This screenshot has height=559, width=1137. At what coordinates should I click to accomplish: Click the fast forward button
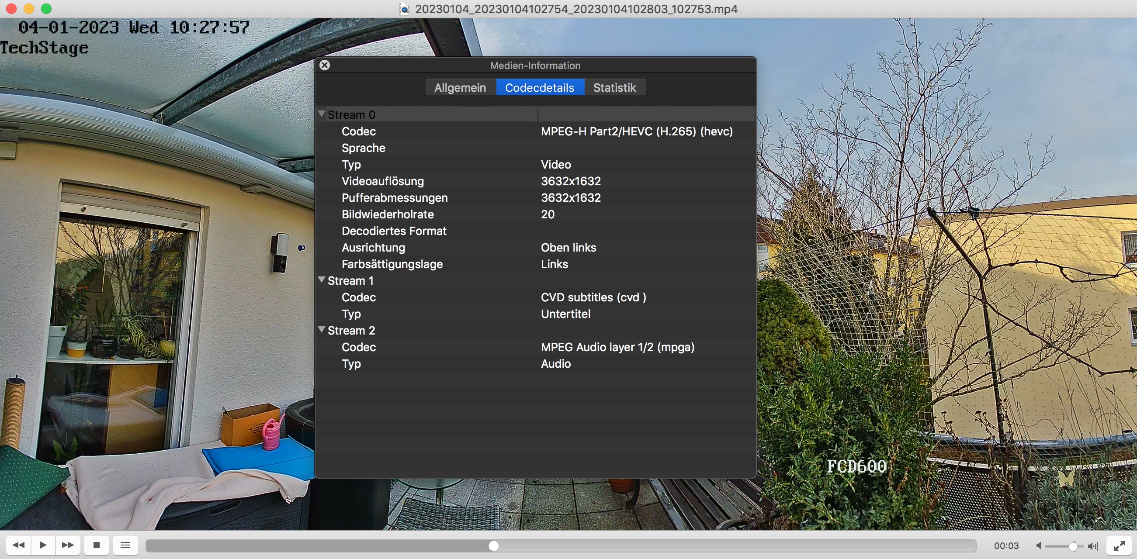coord(68,545)
